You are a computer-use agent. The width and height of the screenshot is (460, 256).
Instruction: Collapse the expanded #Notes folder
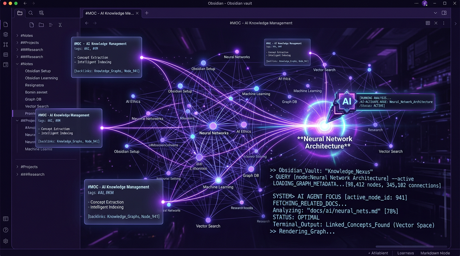(x=17, y=64)
